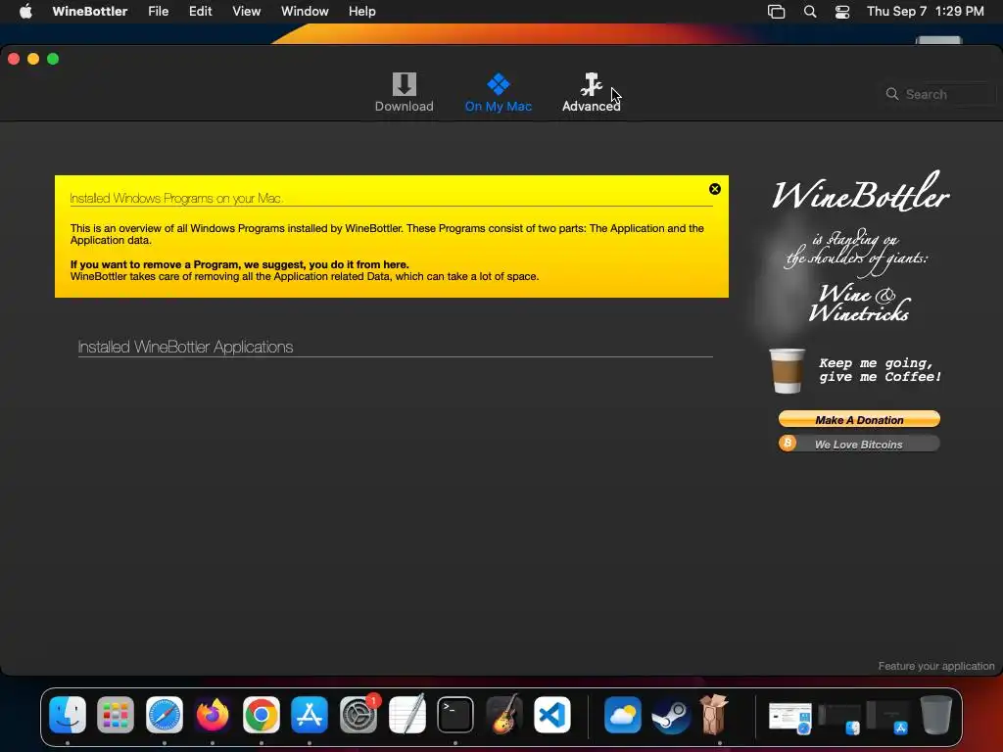
Task: Open the Help menu
Action: 362,11
